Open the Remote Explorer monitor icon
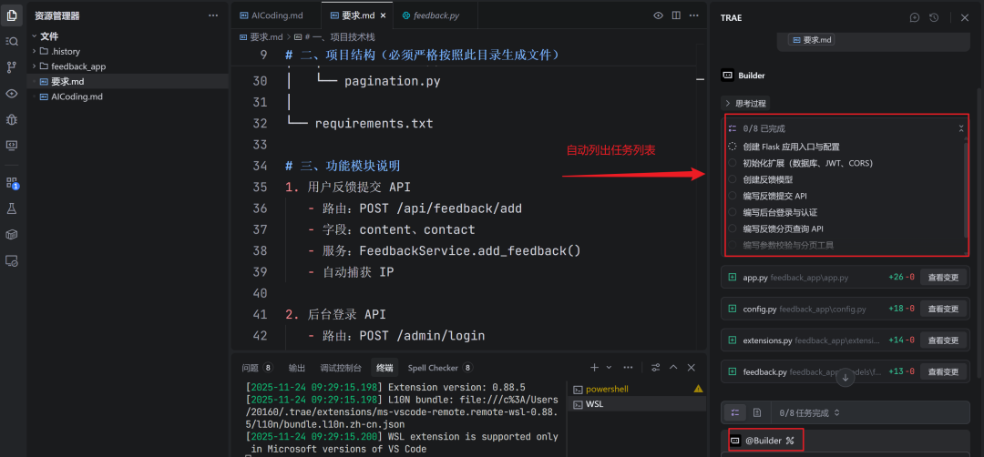The height and width of the screenshot is (457, 984). click(x=11, y=145)
